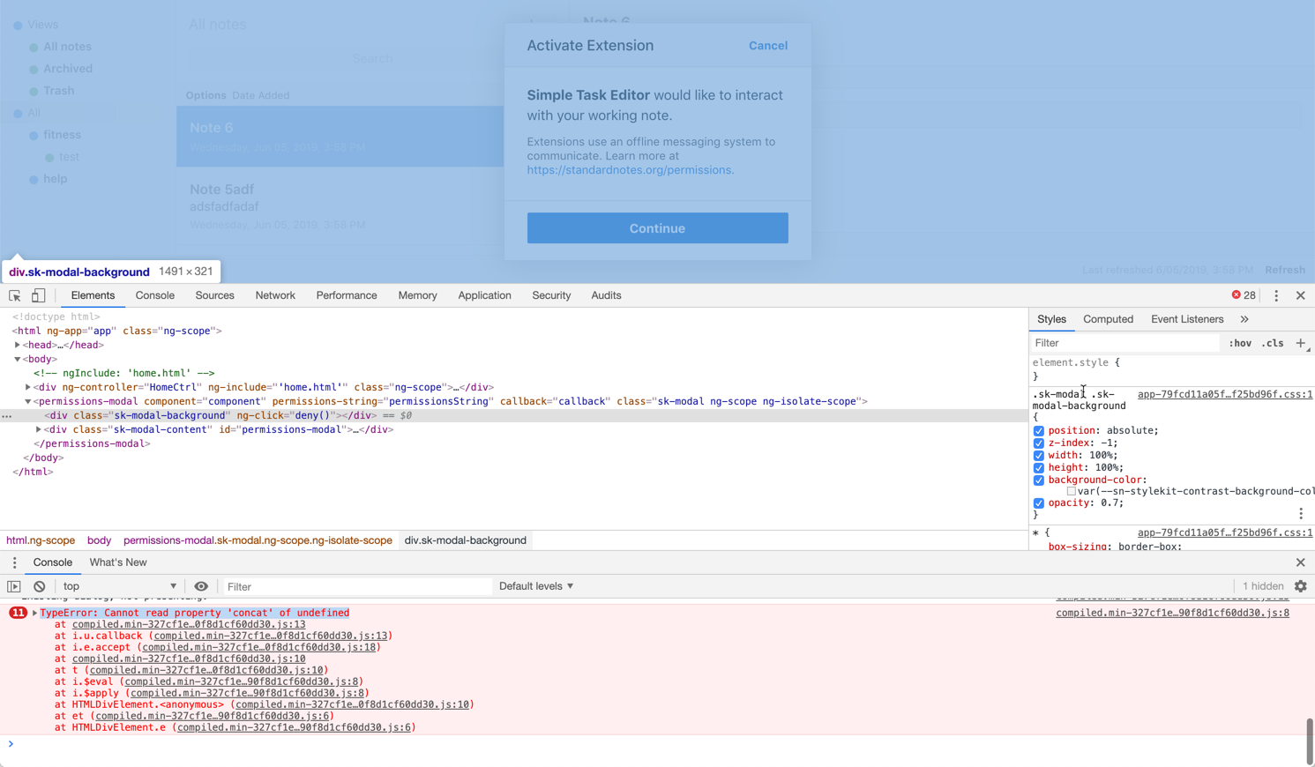The width and height of the screenshot is (1315, 767).
Task: Collapse the permissions-modal node
Action: (x=27, y=401)
